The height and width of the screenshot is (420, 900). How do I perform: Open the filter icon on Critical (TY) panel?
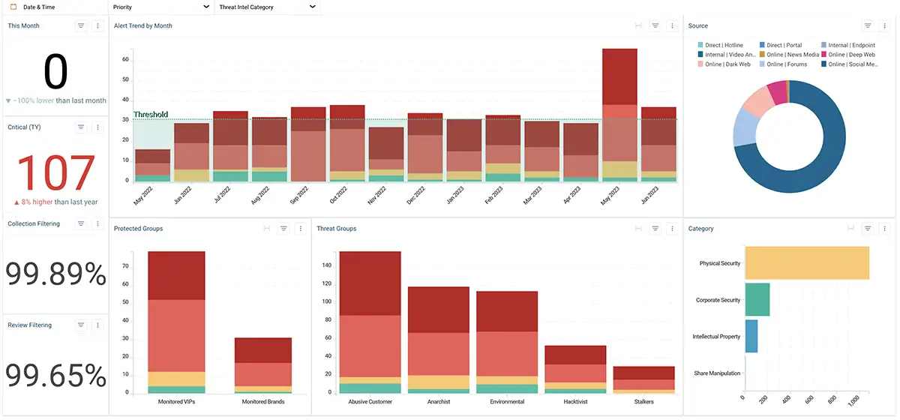[x=81, y=127]
